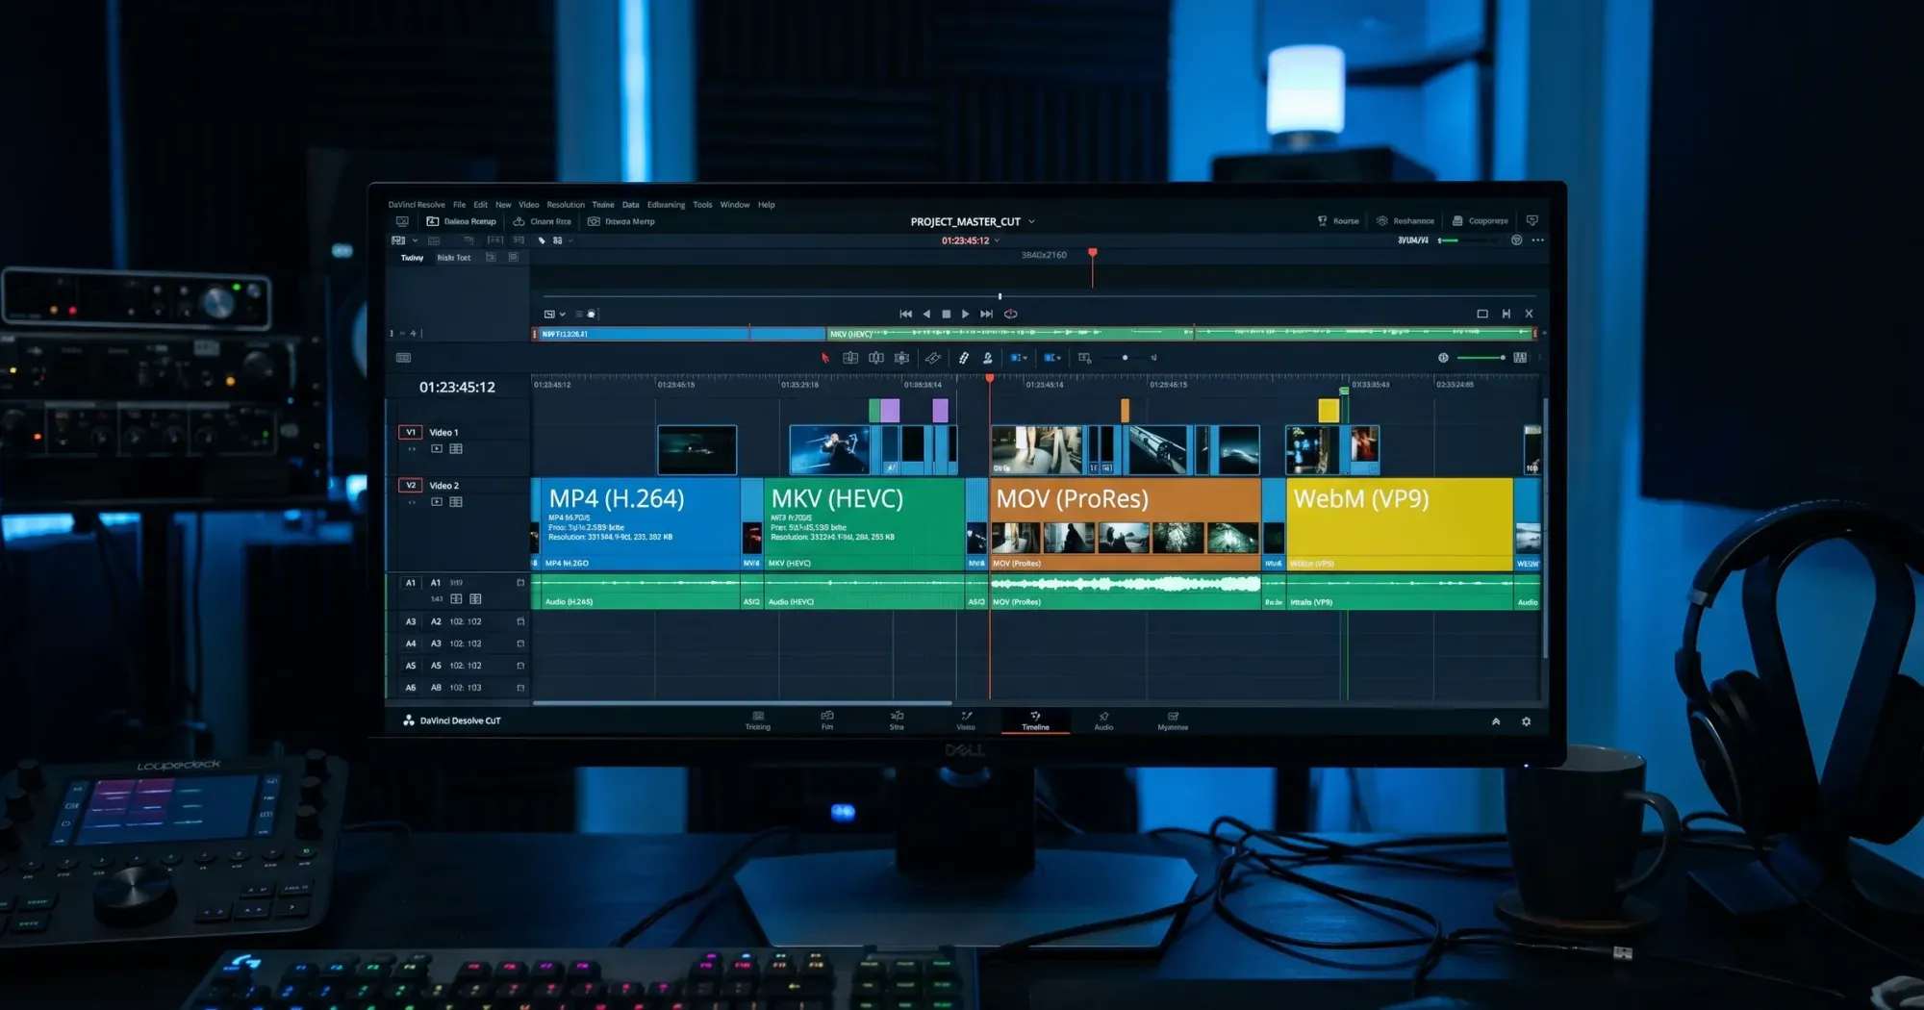
Task: Click the loop playback icon
Action: tap(1010, 314)
